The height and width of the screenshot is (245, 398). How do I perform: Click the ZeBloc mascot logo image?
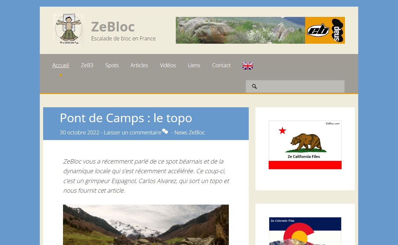[69, 29]
